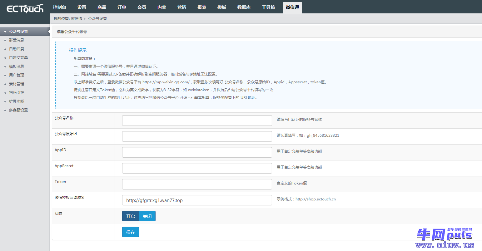The width and height of the screenshot is (482, 251).
Task: Click the tip line starting 以上都准备好之后
Action: click(x=201, y=82)
